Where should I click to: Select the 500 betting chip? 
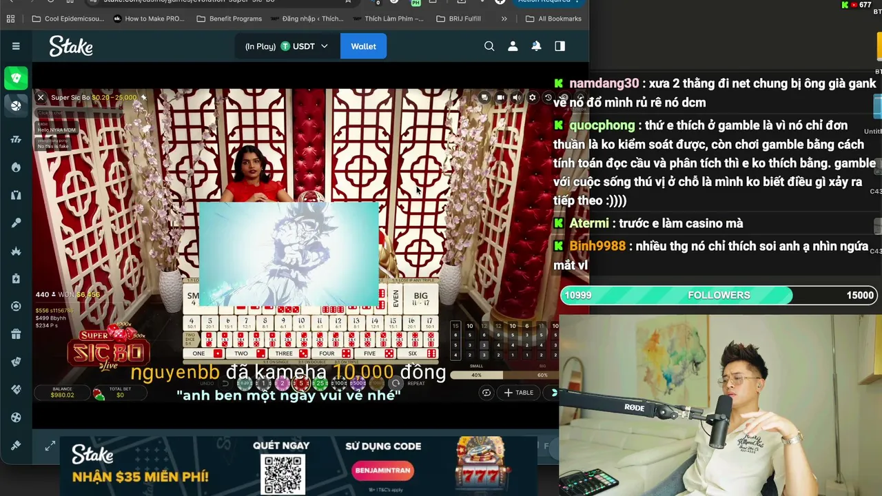click(358, 383)
